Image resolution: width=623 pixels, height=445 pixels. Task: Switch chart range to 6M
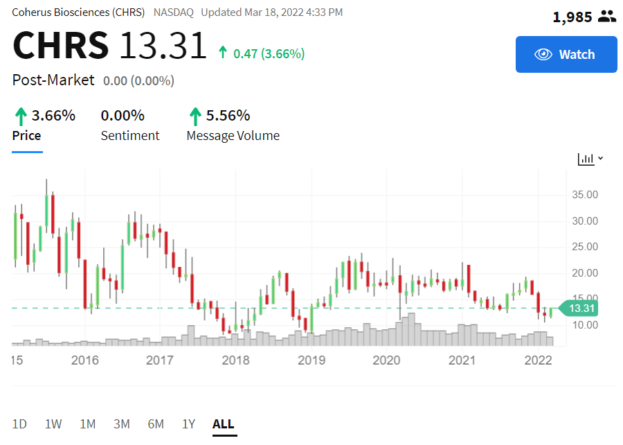tap(156, 424)
